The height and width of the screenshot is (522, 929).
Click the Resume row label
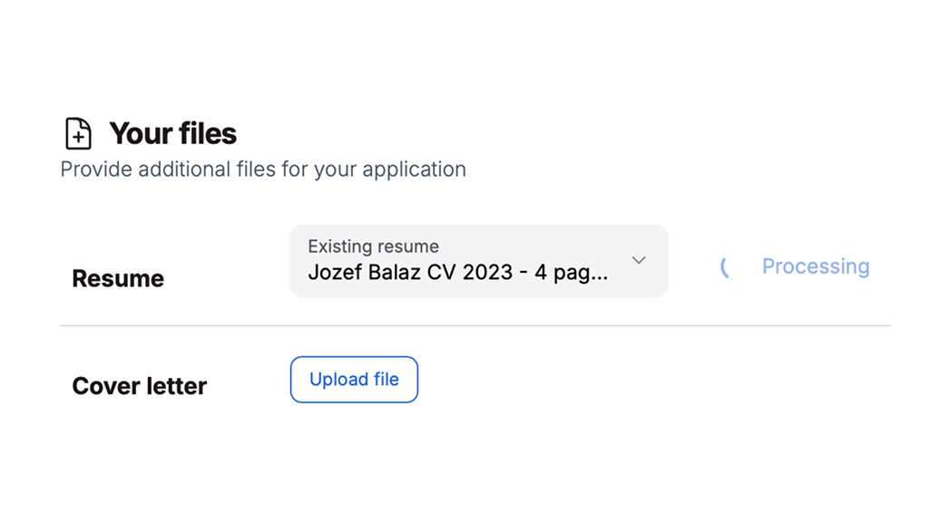(x=118, y=278)
